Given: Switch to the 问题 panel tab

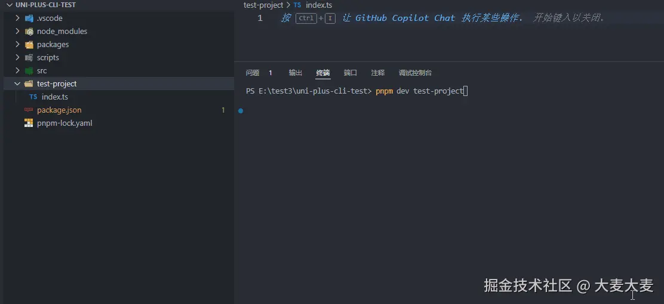Looking at the screenshot, I should click(253, 73).
